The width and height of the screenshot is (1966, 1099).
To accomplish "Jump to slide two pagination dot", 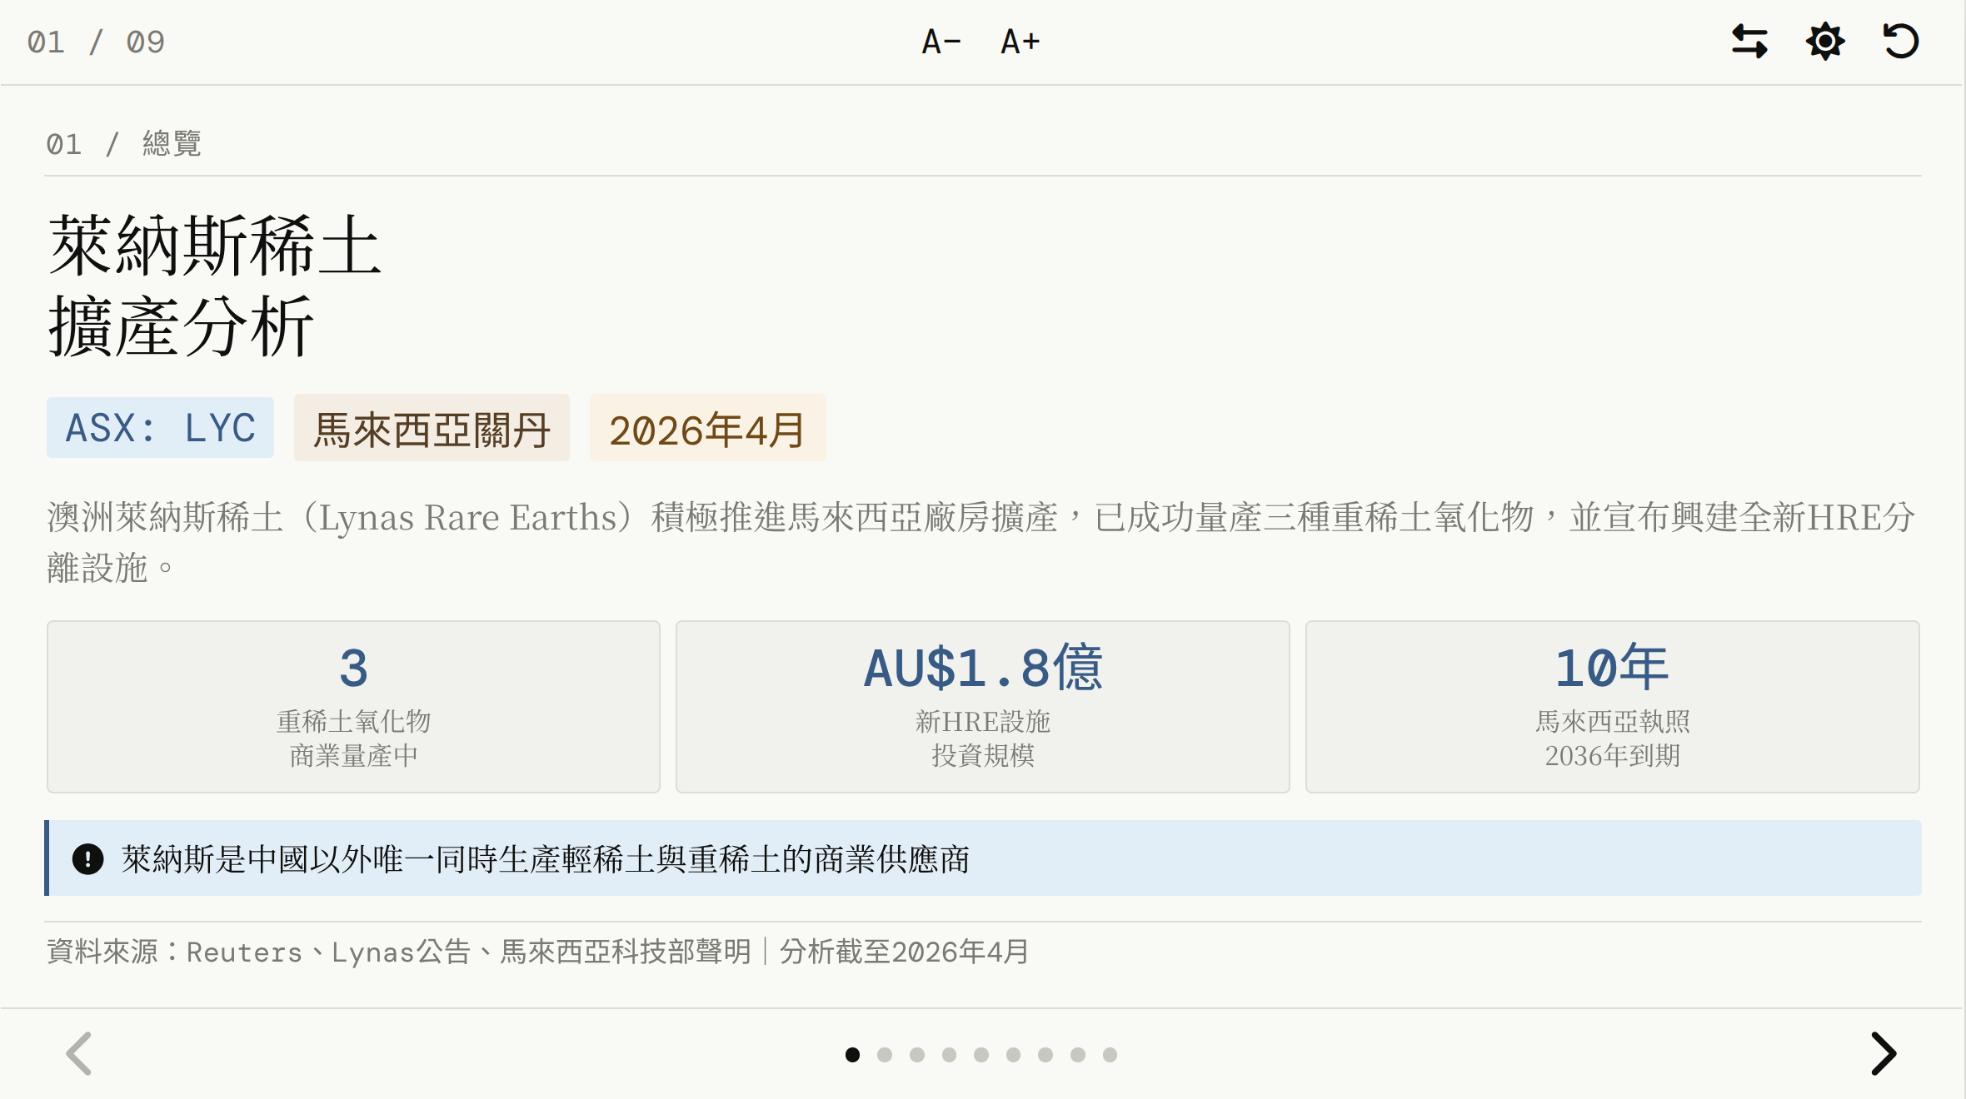I will (885, 1055).
